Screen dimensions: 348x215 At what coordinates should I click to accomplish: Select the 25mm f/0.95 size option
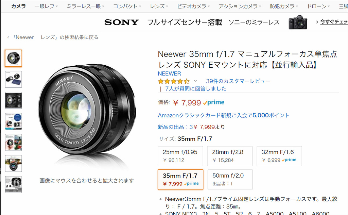click(180, 156)
